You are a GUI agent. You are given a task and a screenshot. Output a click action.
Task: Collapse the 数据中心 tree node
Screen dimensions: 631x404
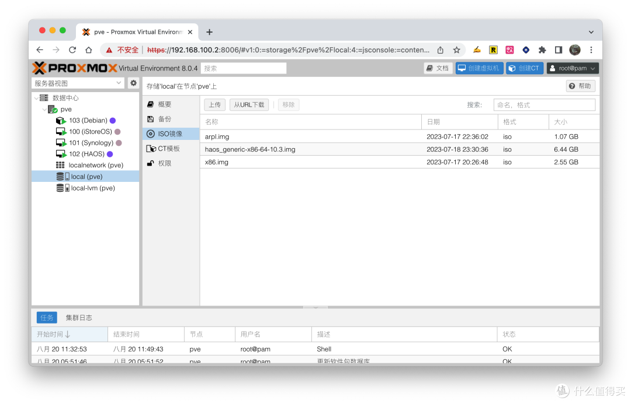[36, 98]
